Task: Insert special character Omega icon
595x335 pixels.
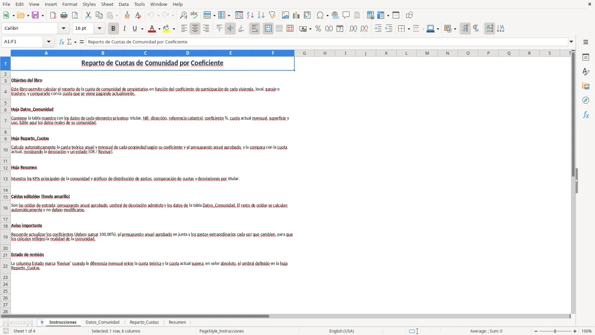Action: (320, 15)
